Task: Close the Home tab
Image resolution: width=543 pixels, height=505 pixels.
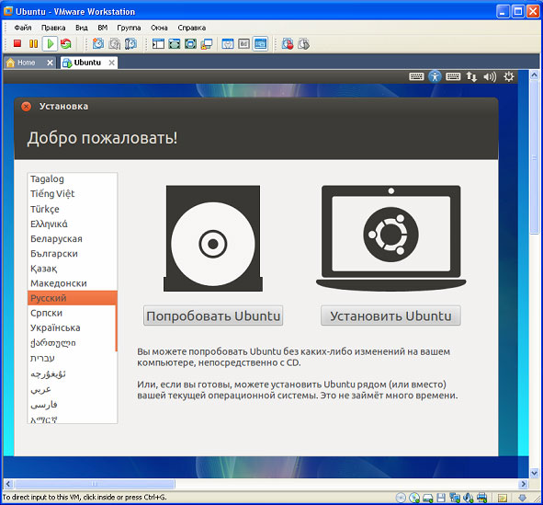Action: tap(50, 63)
